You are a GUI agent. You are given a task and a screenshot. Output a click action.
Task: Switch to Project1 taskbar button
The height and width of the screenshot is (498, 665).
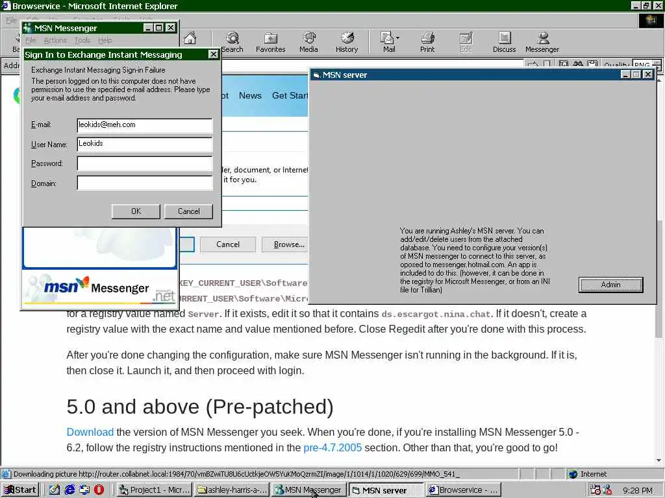pyautogui.click(x=154, y=490)
